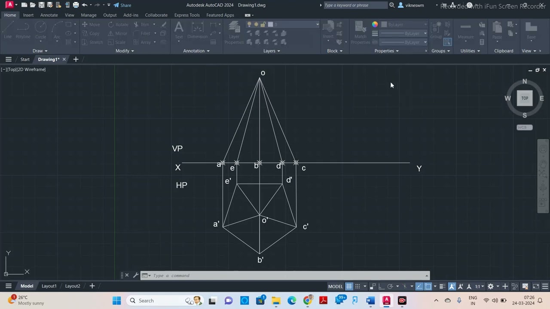
Task: Click the Match Properties icon
Action: tap(361, 33)
